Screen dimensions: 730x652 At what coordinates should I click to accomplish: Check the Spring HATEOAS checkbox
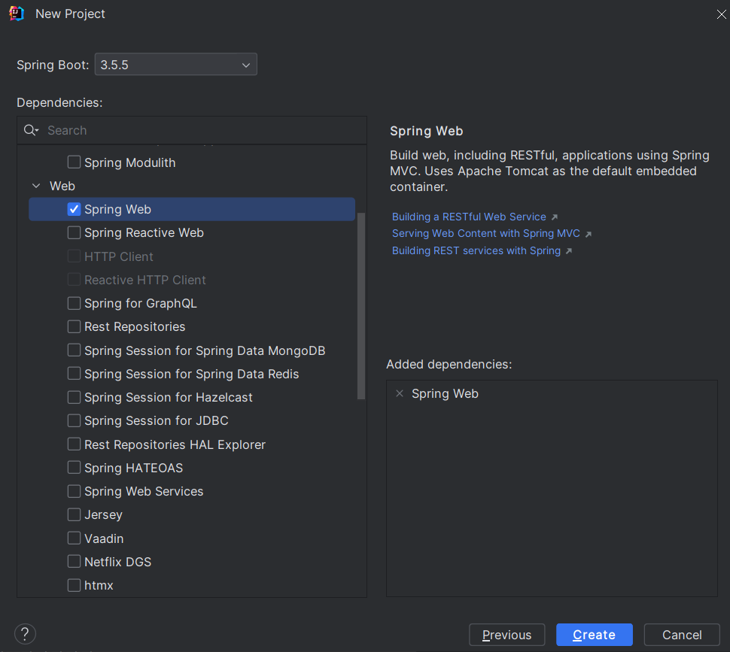(74, 467)
